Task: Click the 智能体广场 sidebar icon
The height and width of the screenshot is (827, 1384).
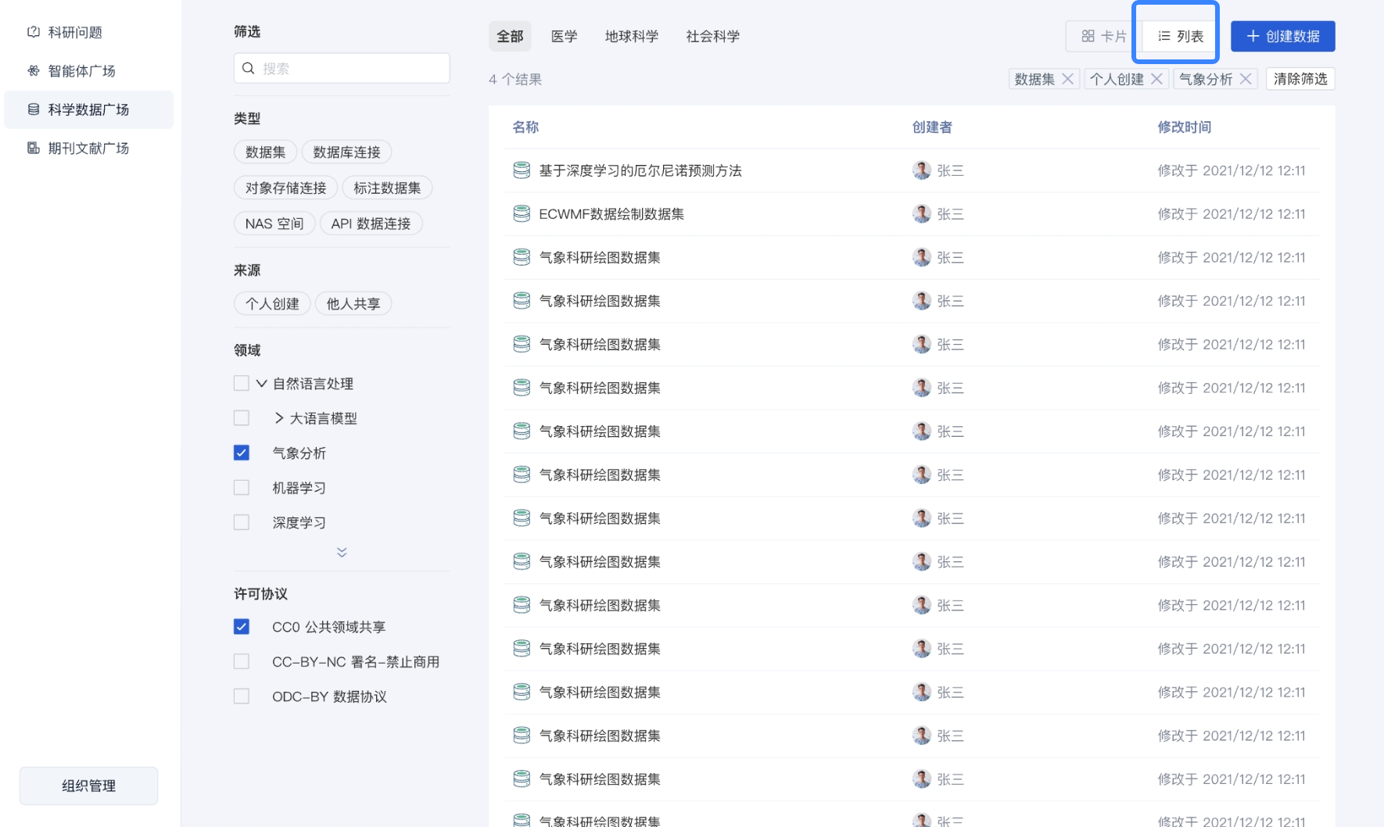Action: tap(34, 71)
